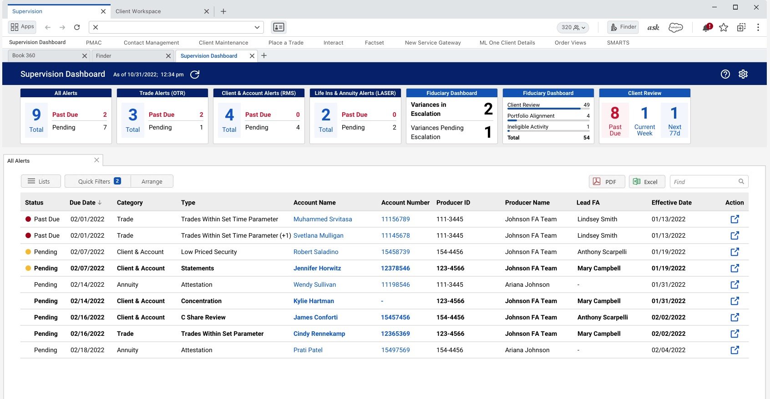
Task: Open action for Muhammed Srvitasa row
Action: [x=735, y=219]
